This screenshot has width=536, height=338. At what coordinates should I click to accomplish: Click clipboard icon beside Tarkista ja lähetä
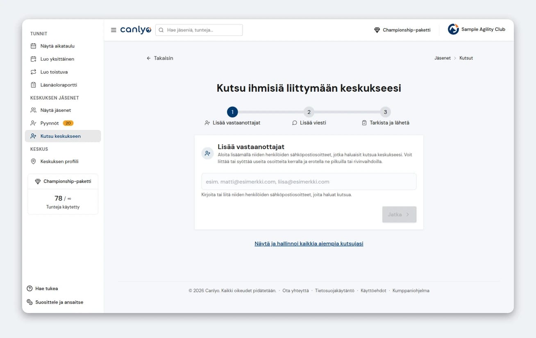pos(364,122)
